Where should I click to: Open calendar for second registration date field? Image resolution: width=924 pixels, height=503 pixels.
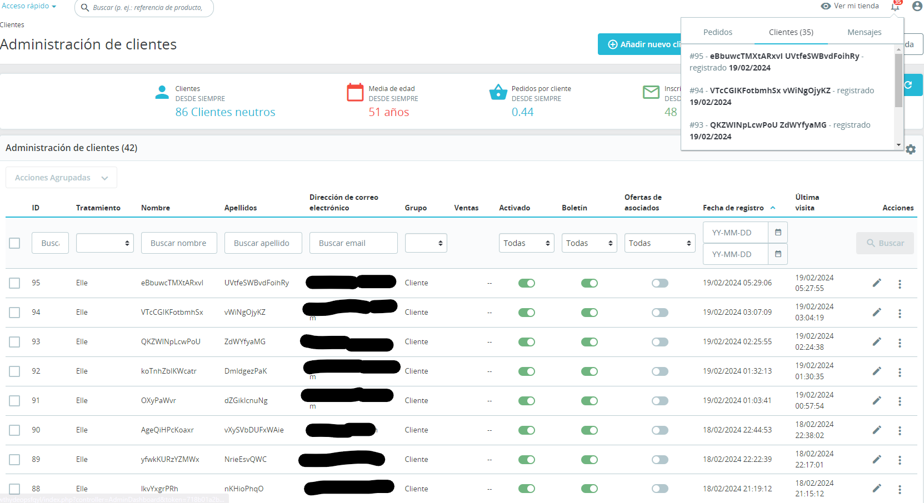(778, 254)
